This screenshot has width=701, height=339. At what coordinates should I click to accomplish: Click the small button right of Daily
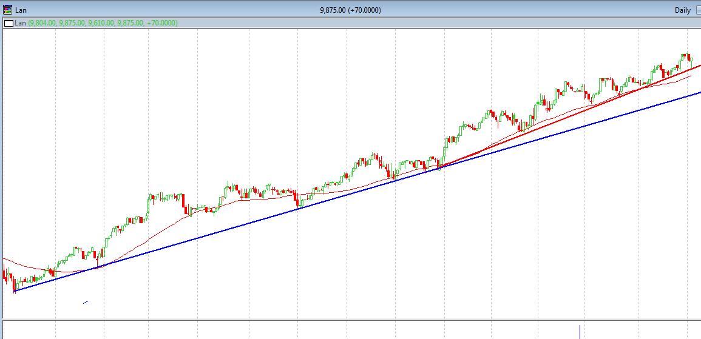point(697,10)
